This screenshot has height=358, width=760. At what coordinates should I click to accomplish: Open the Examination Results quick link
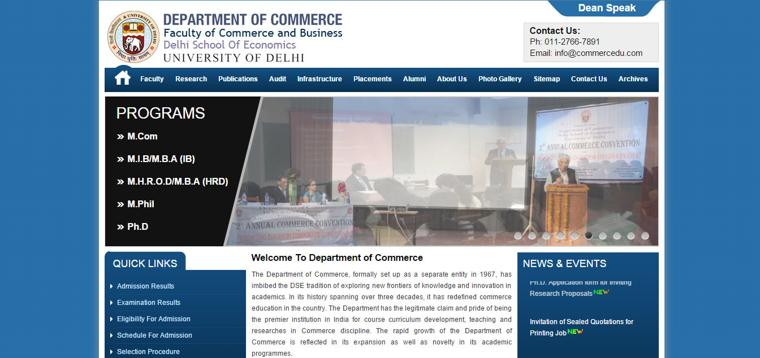click(149, 303)
